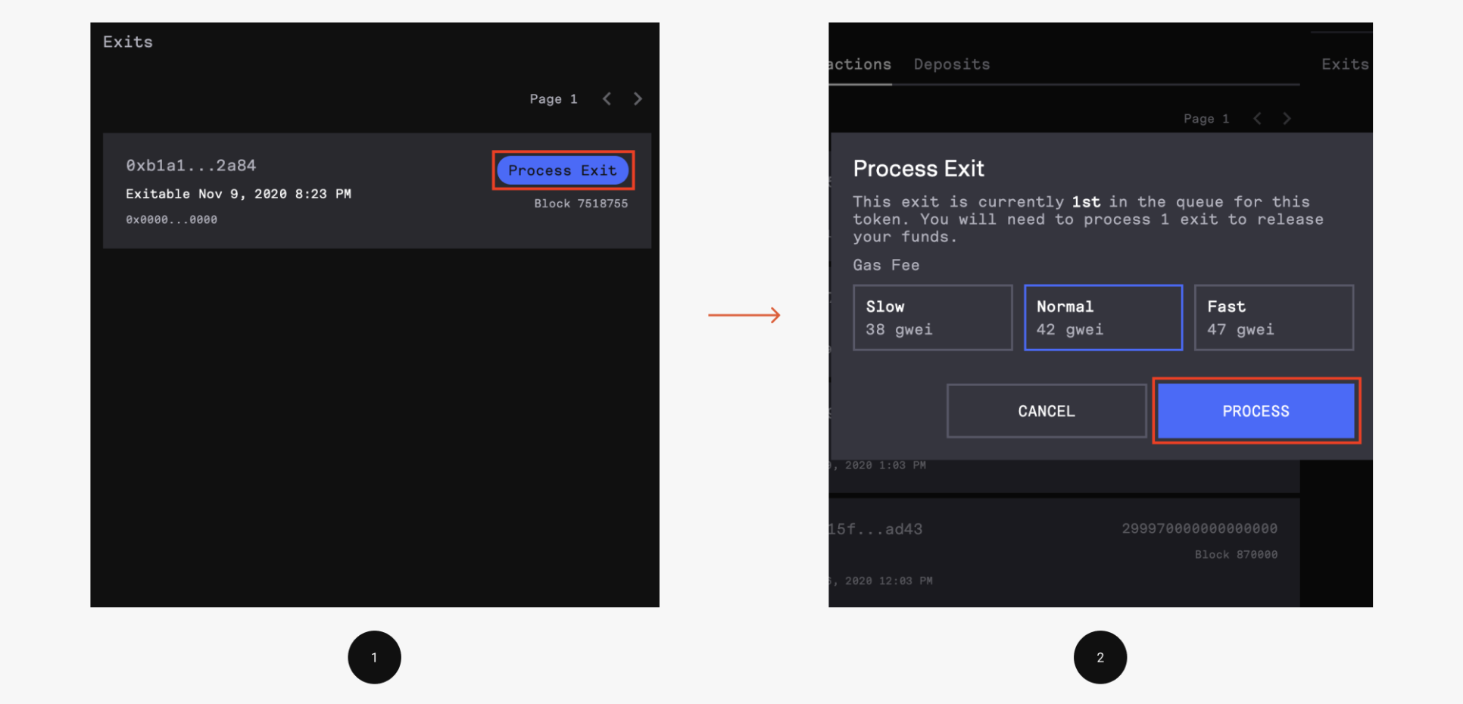Click transaction value 299970000000000000
Viewport: 1463px width, 704px height.
tap(1199, 528)
